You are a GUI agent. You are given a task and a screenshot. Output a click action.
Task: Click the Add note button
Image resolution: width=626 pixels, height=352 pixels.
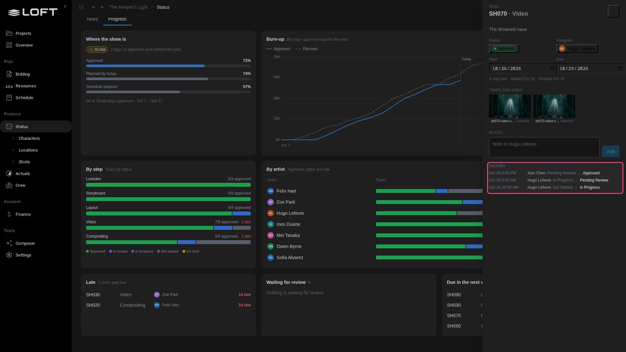(x=611, y=152)
